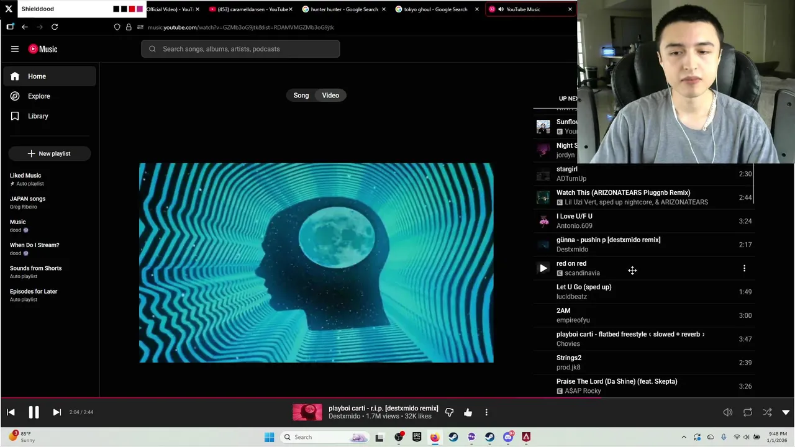Click the tracking protection shield icon
This screenshot has height=447, width=795.
(117, 27)
